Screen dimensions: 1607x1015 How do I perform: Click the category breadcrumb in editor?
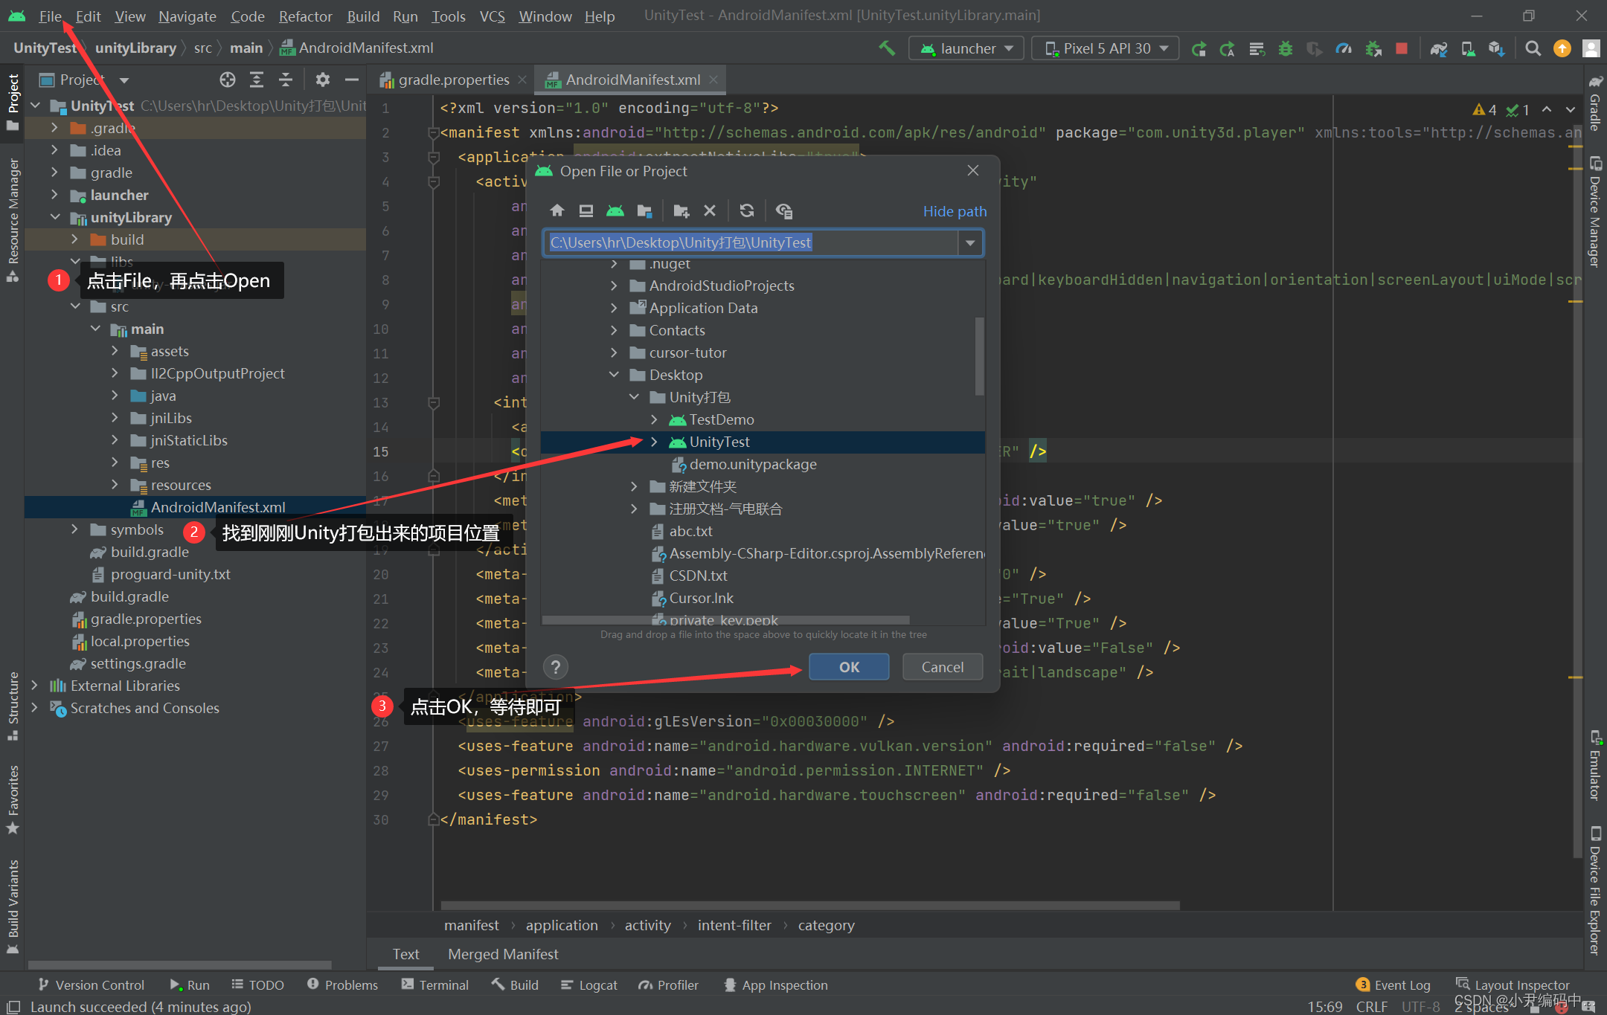(826, 925)
